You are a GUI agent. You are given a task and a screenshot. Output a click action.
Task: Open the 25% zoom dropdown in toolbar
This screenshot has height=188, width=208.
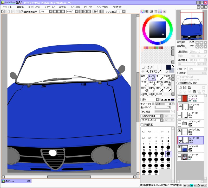click(x=51, y=12)
